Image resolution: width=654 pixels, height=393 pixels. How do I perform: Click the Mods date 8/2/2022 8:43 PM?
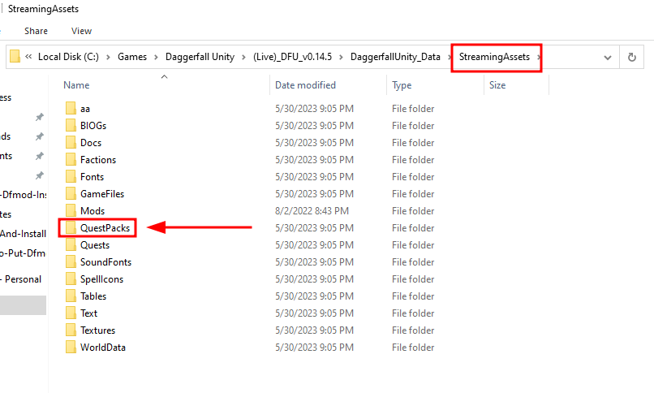pyautogui.click(x=312, y=211)
